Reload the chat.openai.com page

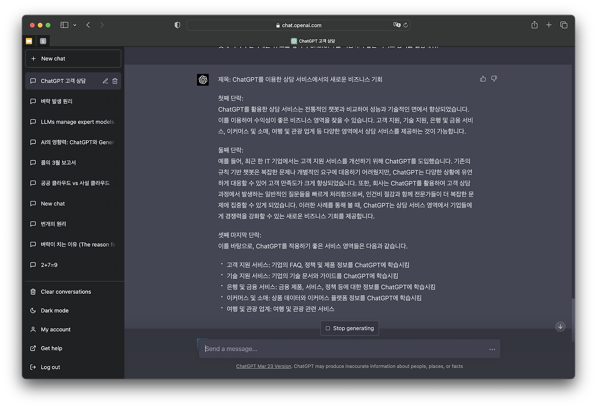point(405,25)
